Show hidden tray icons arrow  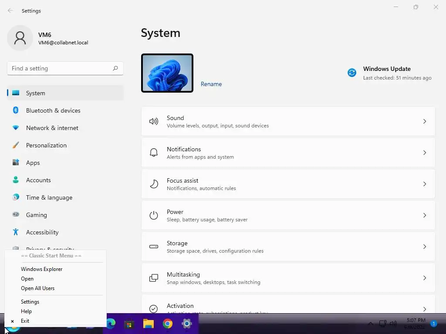click(x=371, y=324)
